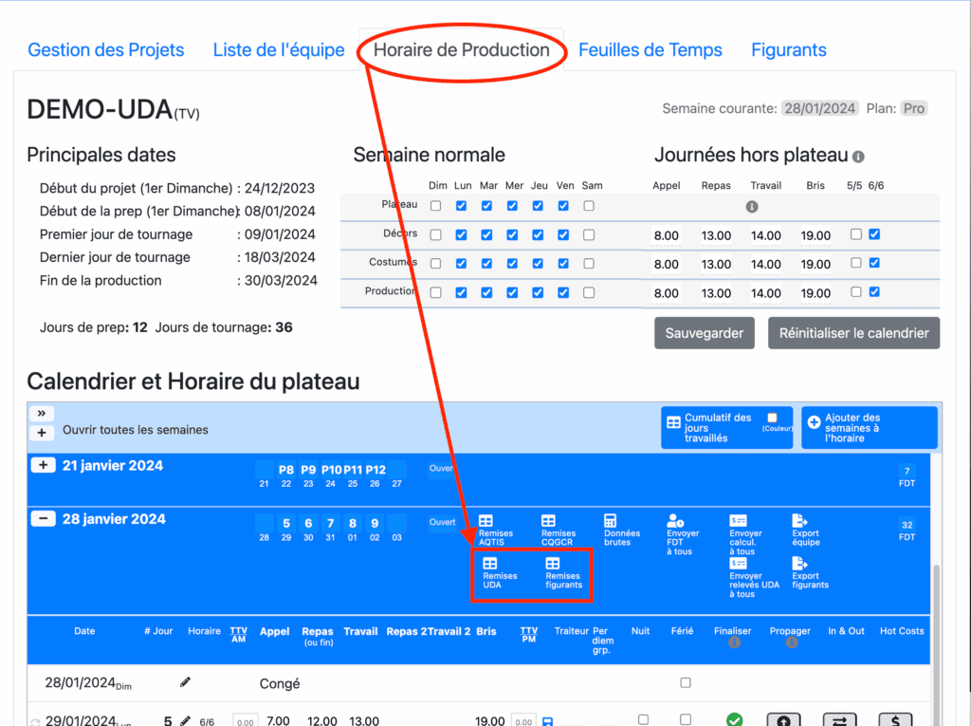971x726 pixels.
Task: Toggle the Plateau Dim checkbox
Action: [436, 206]
